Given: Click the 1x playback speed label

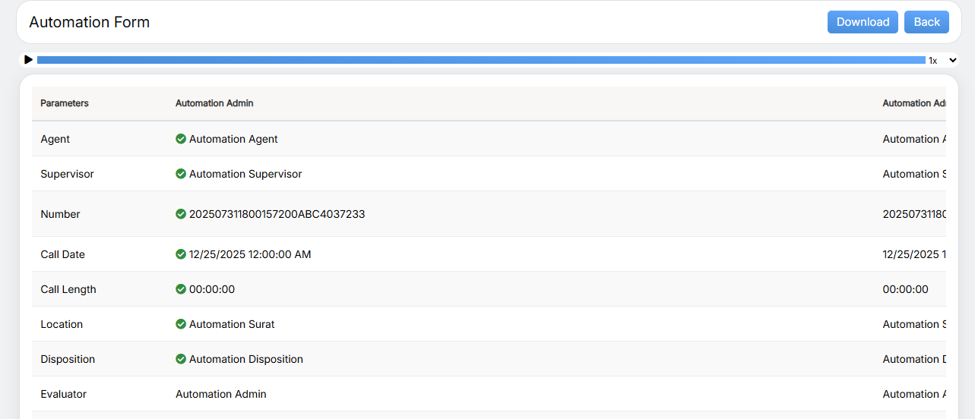Looking at the screenshot, I should pos(932,61).
